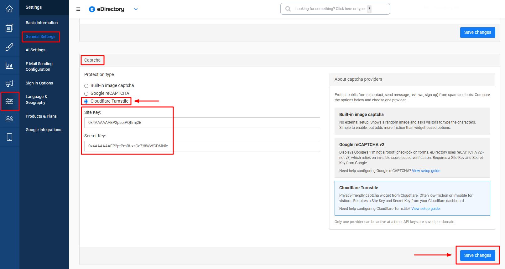The image size is (505, 269).
Task: Expand the eDirectory site dropdown chevron
Action: point(136,9)
